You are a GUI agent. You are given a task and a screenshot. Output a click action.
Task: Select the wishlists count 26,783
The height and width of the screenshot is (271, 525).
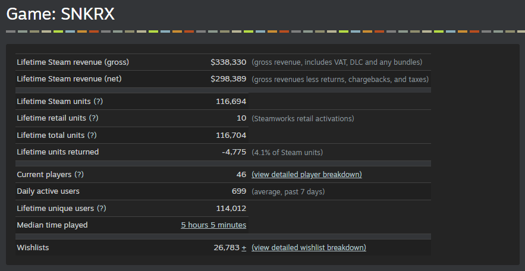(x=227, y=248)
